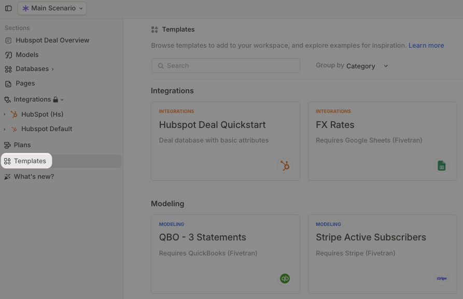Click the magnifier icon in the search bar
Viewport: 463px width, 299px height.
pyautogui.click(x=161, y=65)
